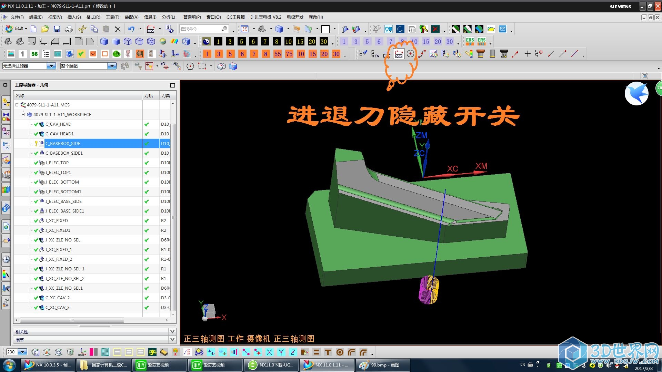The width and height of the screenshot is (662, 372).
Task: Collapse the 4079-SL1-1-A11_MCS node
Action: point(17,105)
